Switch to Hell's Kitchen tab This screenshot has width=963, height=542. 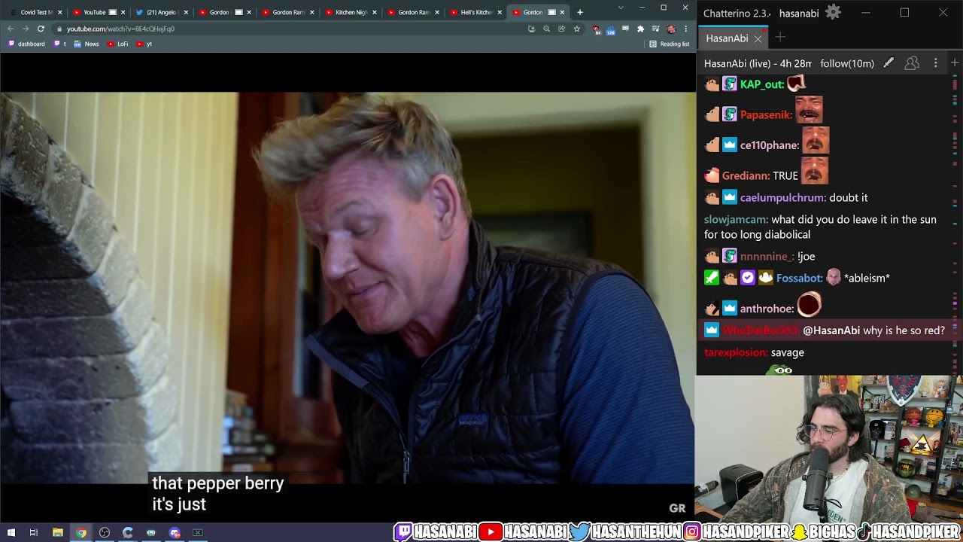click(x=475, y=12)
